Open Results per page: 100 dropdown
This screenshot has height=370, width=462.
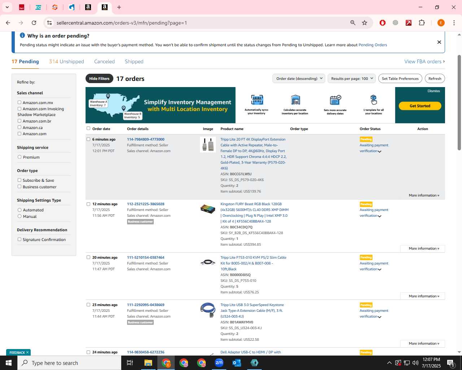coord(352,78)
